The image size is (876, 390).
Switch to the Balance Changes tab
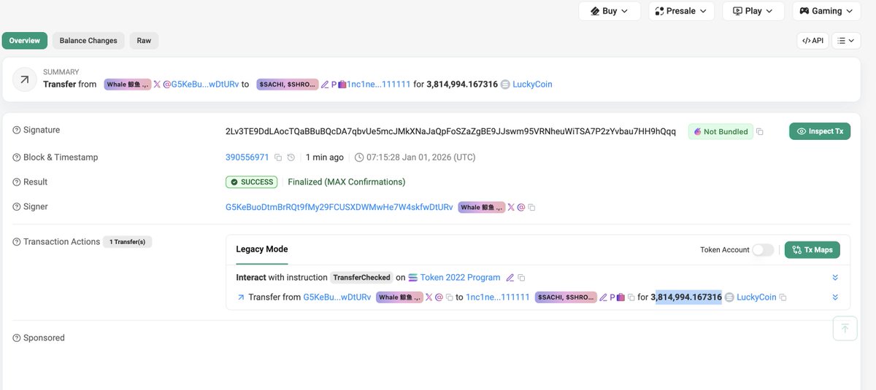point(88,41)
